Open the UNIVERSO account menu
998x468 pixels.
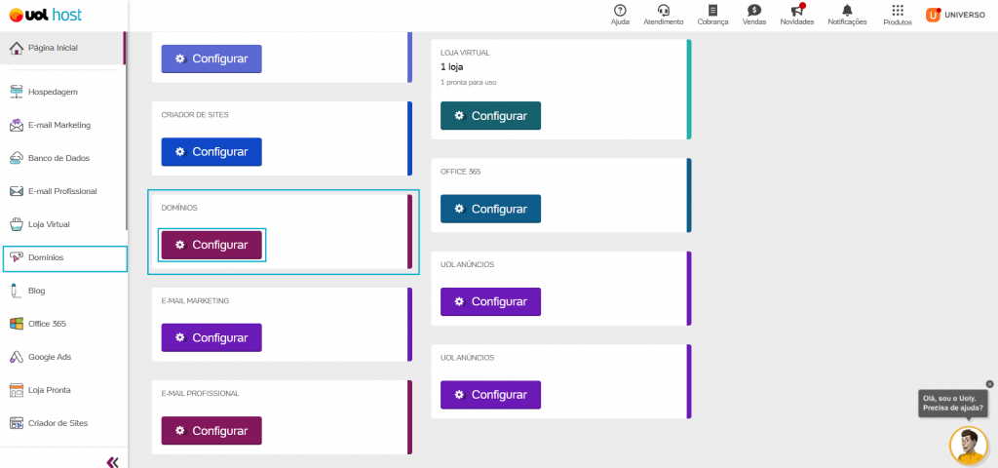coord(955,15)
